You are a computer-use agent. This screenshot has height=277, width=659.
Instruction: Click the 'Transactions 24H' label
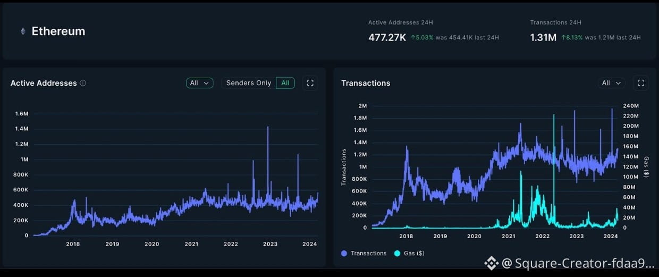tap(555, 23)
